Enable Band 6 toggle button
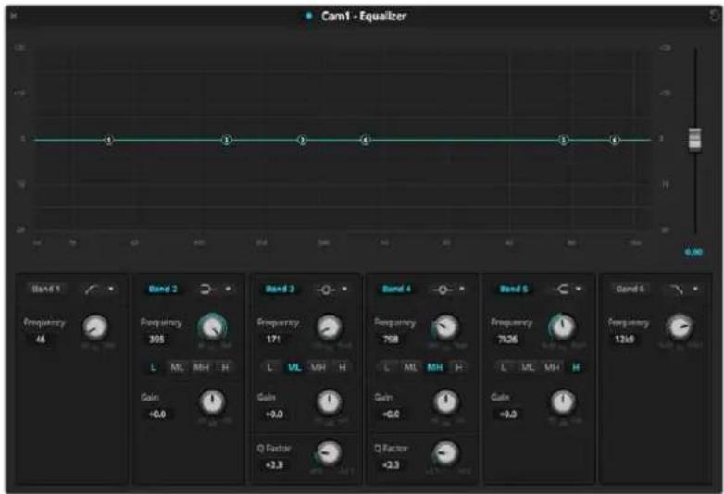Screen dimensions: 724x494 [x=630, y=290]
